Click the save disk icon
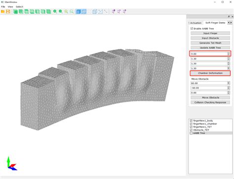Screen dimensions: 234x179 coord(8,11)
